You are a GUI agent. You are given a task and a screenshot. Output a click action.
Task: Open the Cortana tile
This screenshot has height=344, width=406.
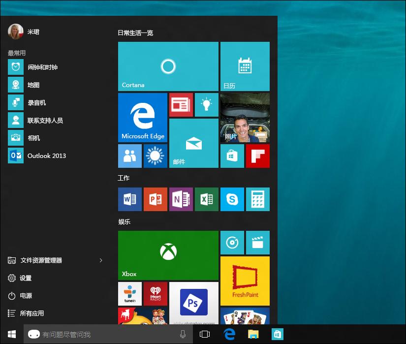click(x=168, y=66)
